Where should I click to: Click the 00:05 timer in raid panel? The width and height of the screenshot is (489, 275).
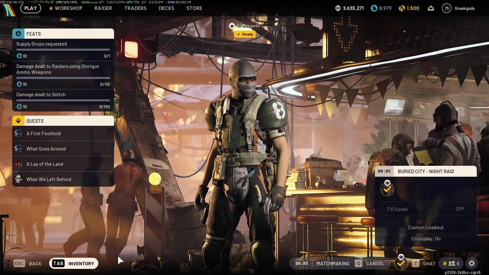coord(384,171)
